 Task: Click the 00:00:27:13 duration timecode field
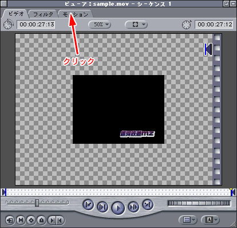36,25
